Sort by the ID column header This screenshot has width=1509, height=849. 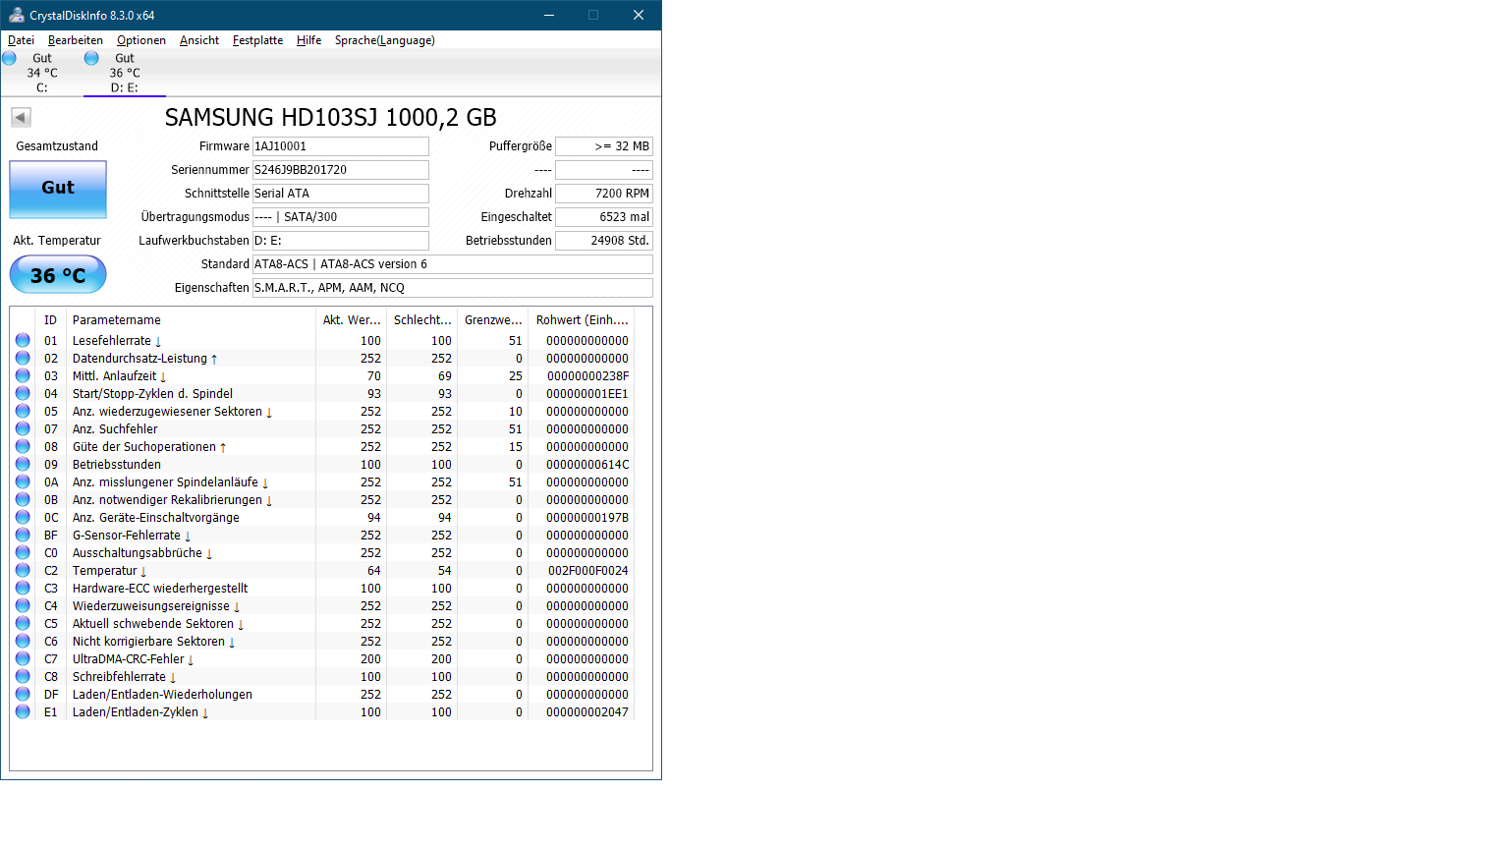pos(50,320)
